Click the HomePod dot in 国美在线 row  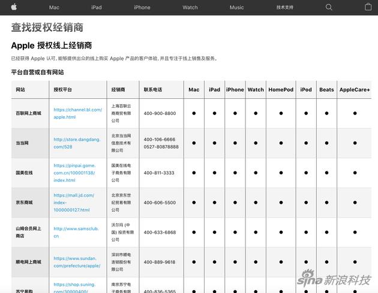point(281,173)
